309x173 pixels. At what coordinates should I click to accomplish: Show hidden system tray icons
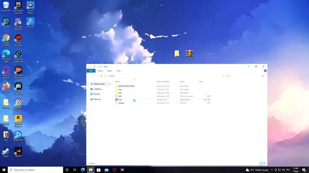(272, 170)
